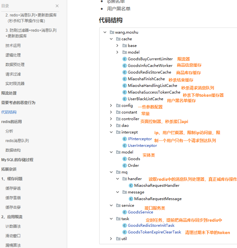Image resolution: width=237 pixels, height=248 pixels.
Task: Open 计数器法 outline entry
Action: (13, 226)
